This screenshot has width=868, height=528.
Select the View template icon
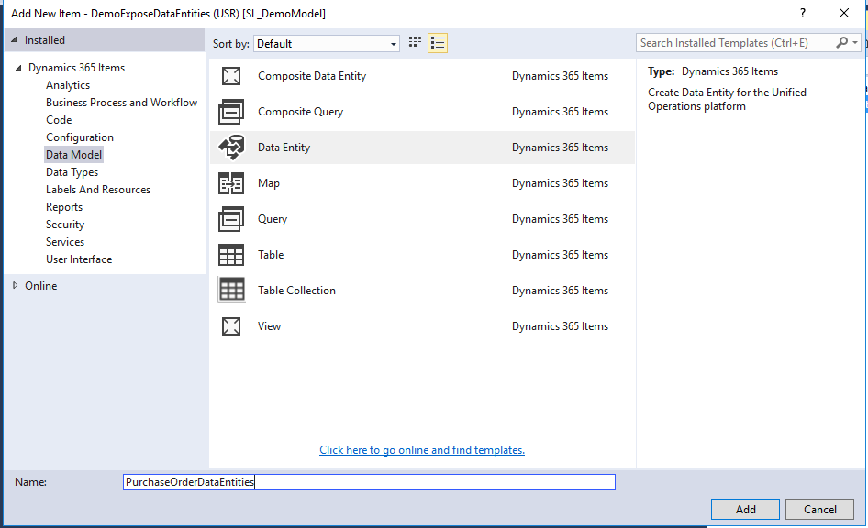tap(231, 326)
